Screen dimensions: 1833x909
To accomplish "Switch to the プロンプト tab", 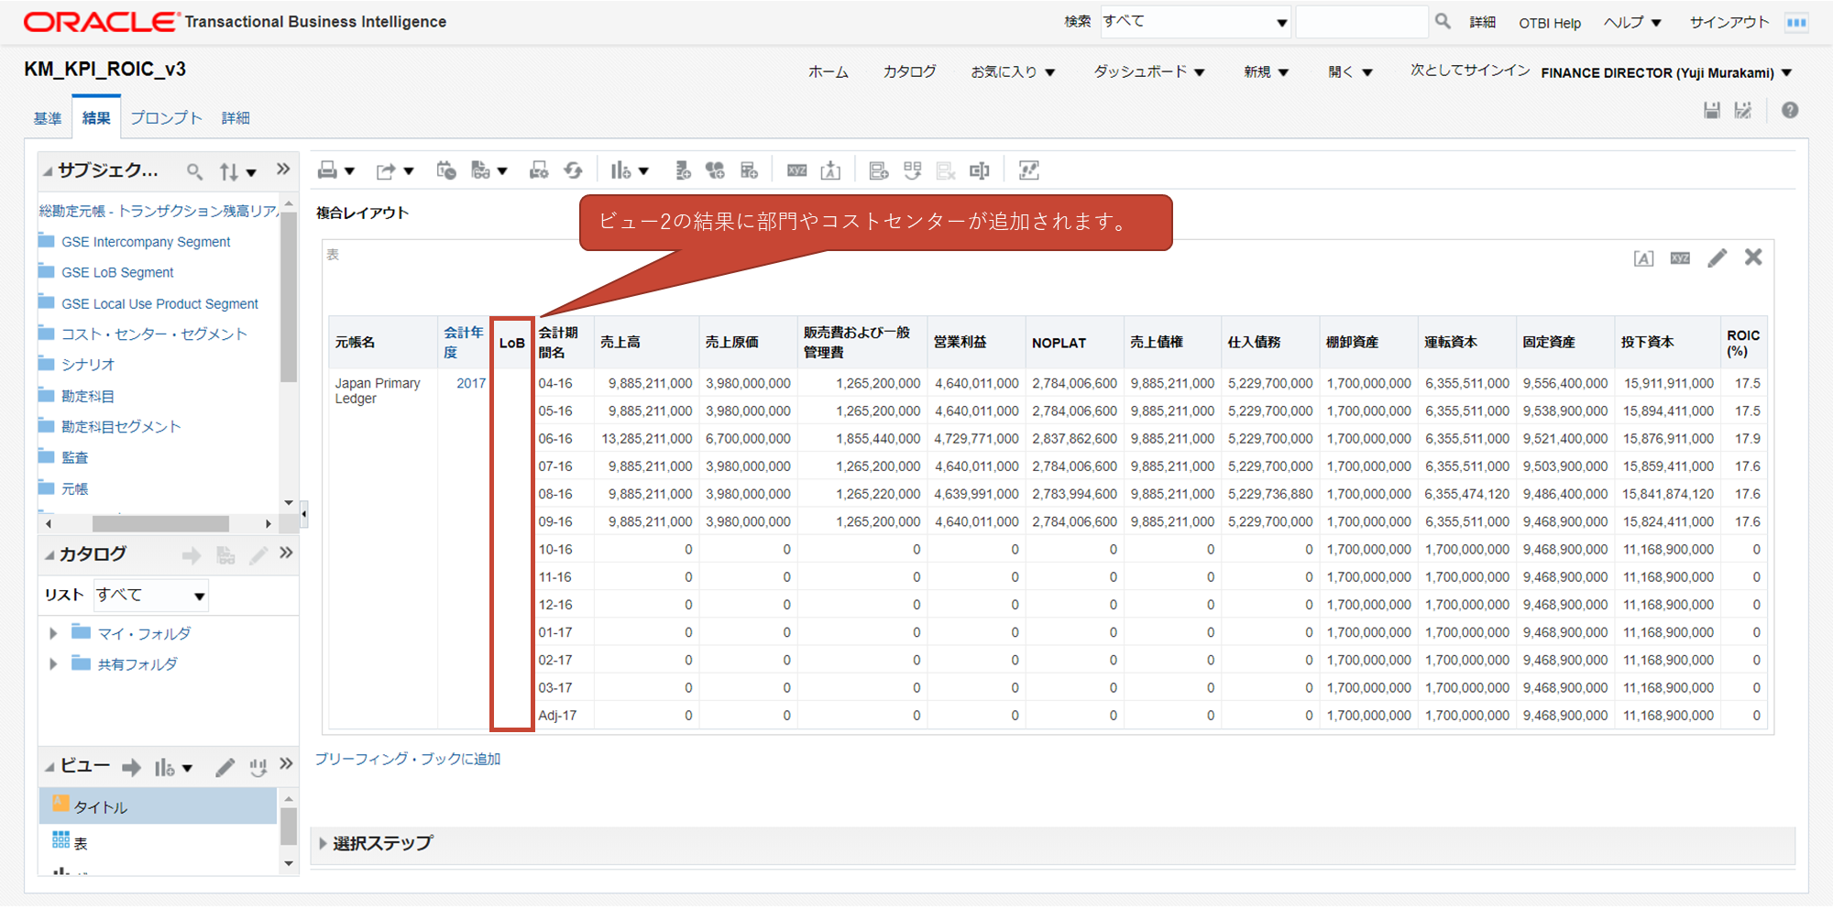I will click(166, 118).
